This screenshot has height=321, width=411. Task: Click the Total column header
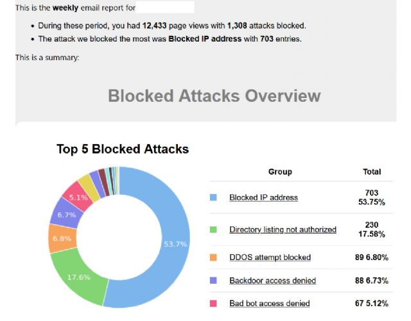pyautogui.click(x=372, y=172)
